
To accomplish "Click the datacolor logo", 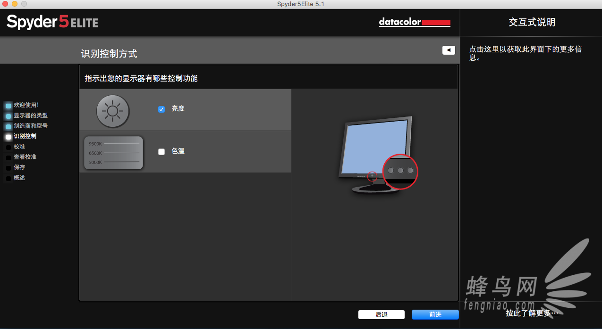I will 415,23.
